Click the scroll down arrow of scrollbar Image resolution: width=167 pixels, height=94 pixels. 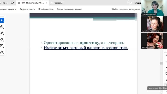tap(162, 93)
